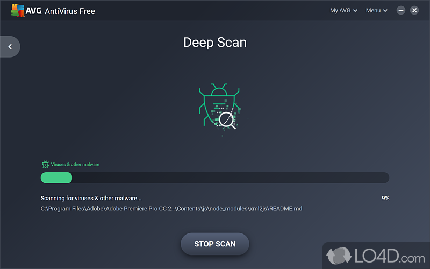Expand the Menu dropdown
The height and width of the screenshot is (269, 430).
point(377,10)
